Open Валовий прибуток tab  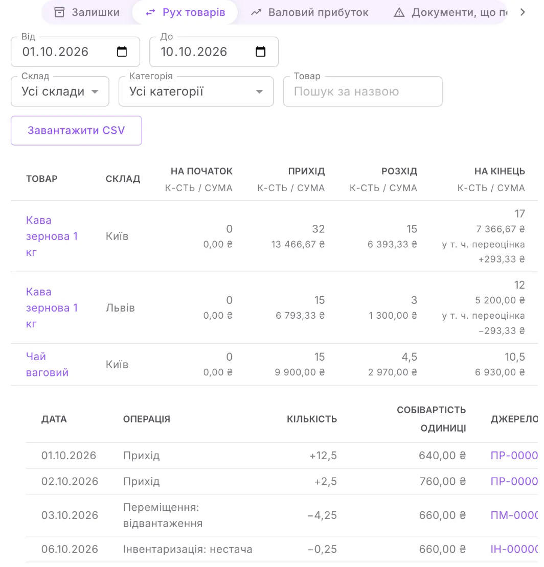[309, 12]
